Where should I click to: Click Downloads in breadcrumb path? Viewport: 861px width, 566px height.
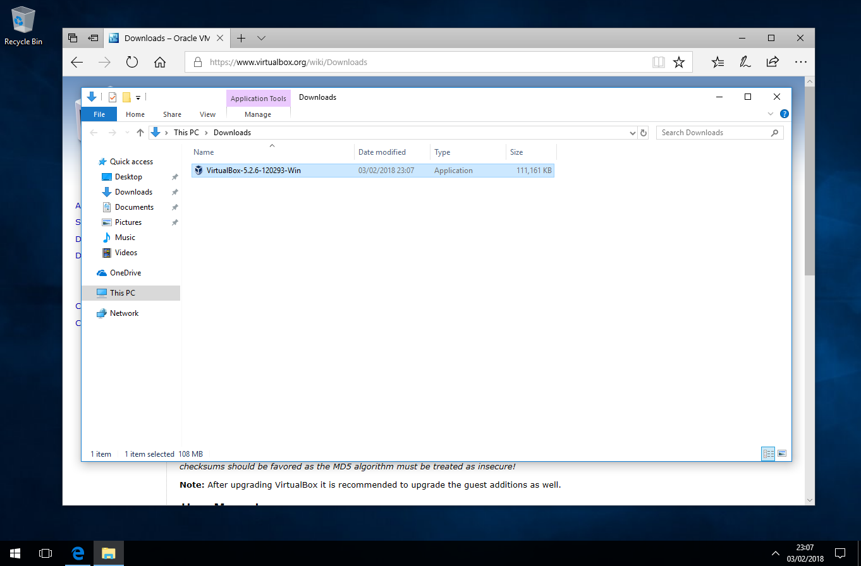(x=232, y=133)
